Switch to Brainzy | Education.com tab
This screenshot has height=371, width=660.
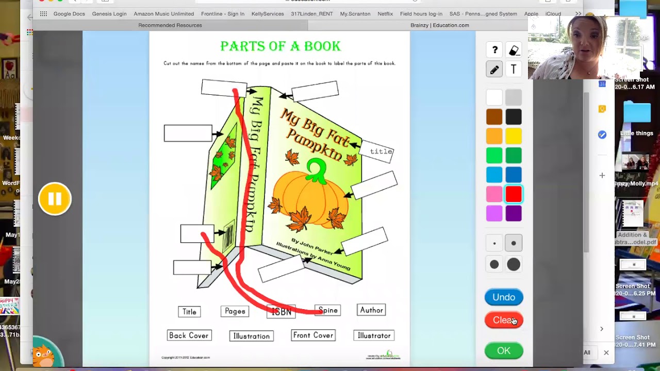[x=440, y=25]
